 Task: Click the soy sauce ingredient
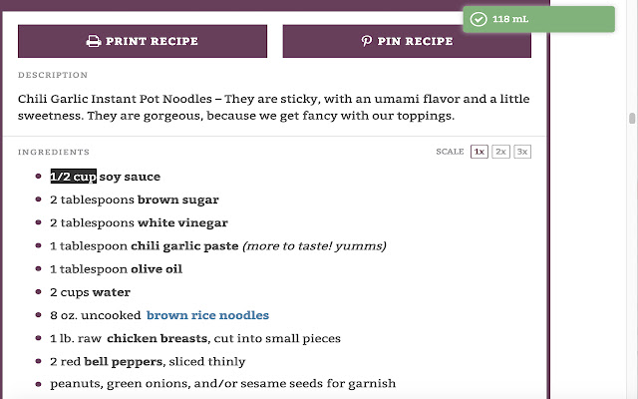coord(130,177)
